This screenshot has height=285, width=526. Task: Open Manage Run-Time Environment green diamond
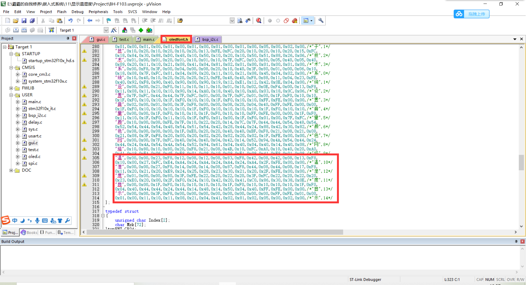[x=141, y=30]
